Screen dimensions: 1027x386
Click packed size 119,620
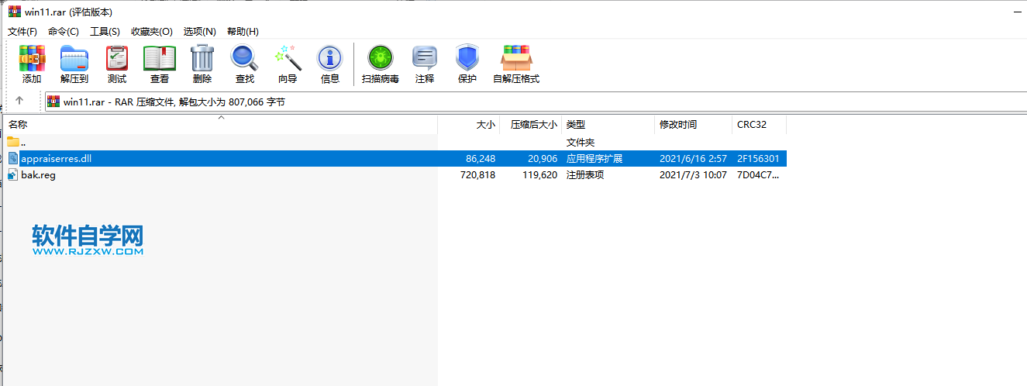pos(539,174)
